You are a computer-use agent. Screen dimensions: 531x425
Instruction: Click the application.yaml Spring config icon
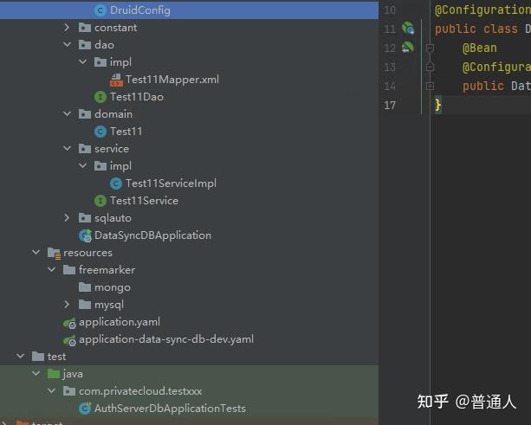70,323
